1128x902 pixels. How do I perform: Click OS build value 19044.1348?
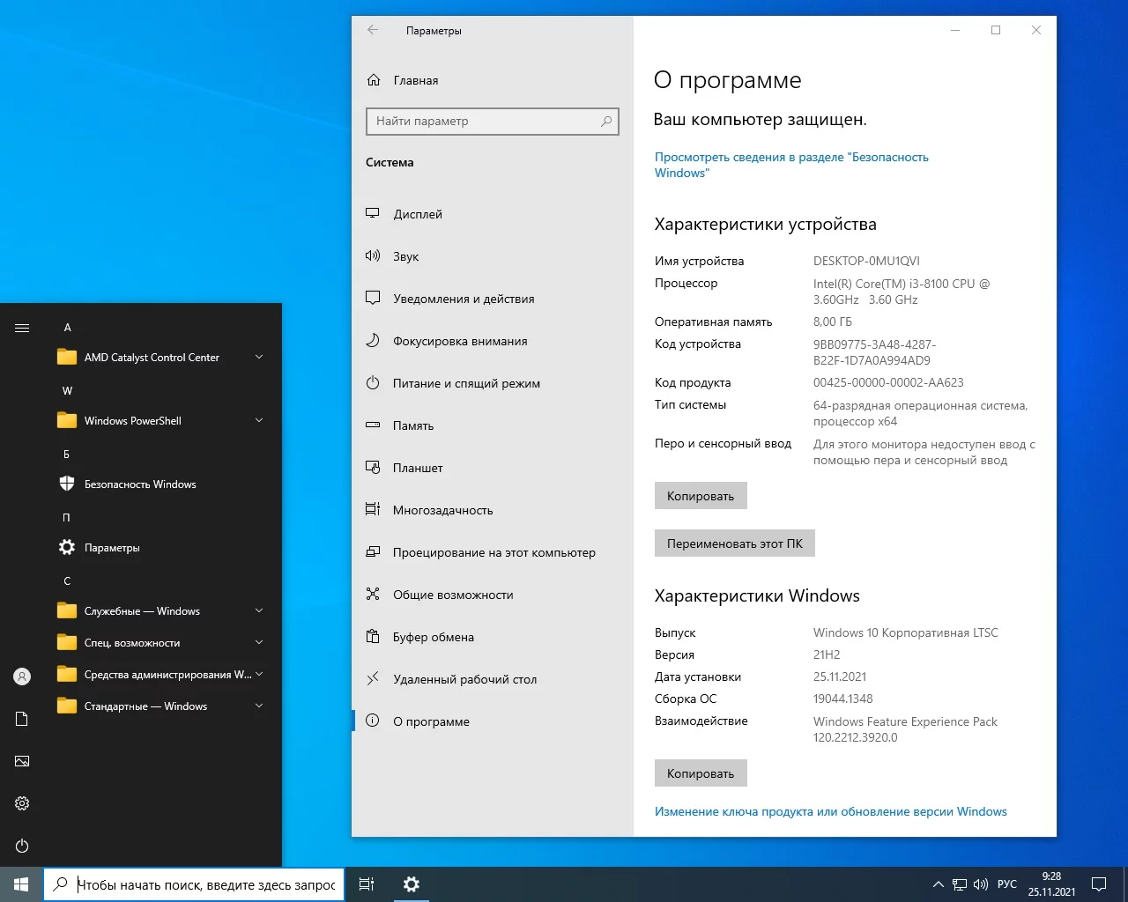(843, 699)
